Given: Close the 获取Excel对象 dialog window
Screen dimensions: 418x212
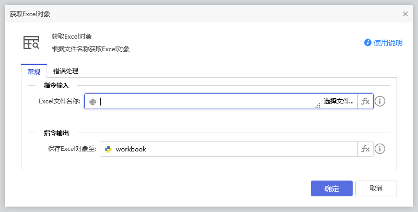Looking at the screenshot, I should tap(405, 14).
